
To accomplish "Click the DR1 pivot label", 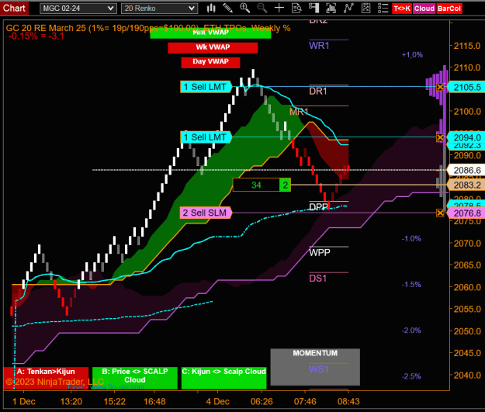I will point(318,92).
